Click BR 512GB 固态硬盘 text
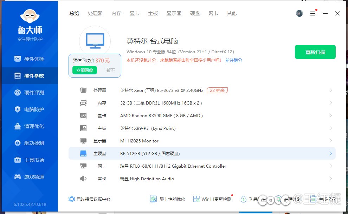The image size is (348, 214). (x=150, y=154)
